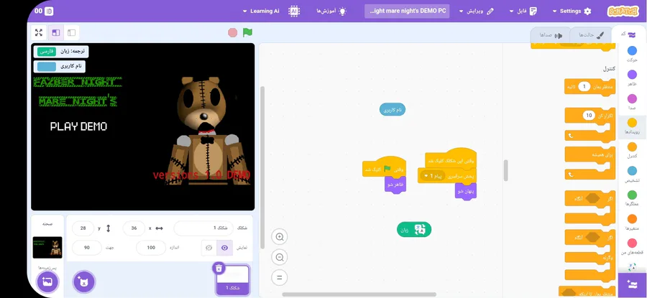This screenshot has height=298, width=647.
Task: Click the برای همیشه (forever) block
Action: pyautogui.click(x=589, y=164)
